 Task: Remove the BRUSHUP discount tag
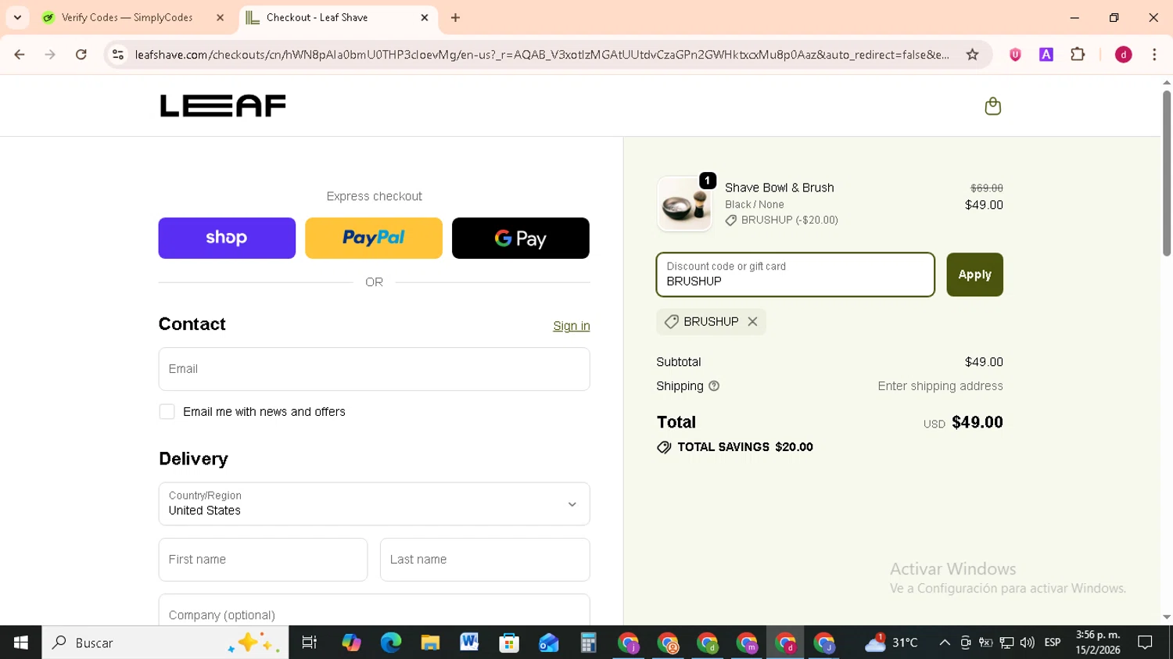pos(752,321)
